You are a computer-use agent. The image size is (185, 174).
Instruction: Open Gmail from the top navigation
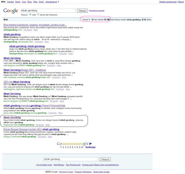41,2
